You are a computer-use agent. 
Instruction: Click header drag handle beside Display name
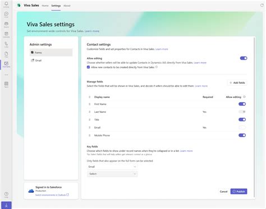(x=89, y=97)
